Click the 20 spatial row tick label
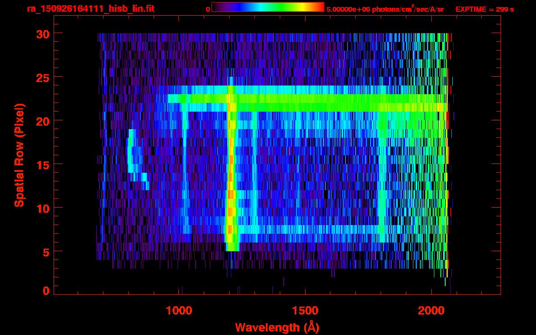Viewport: 536px width, 335px height. click(43, 121)
